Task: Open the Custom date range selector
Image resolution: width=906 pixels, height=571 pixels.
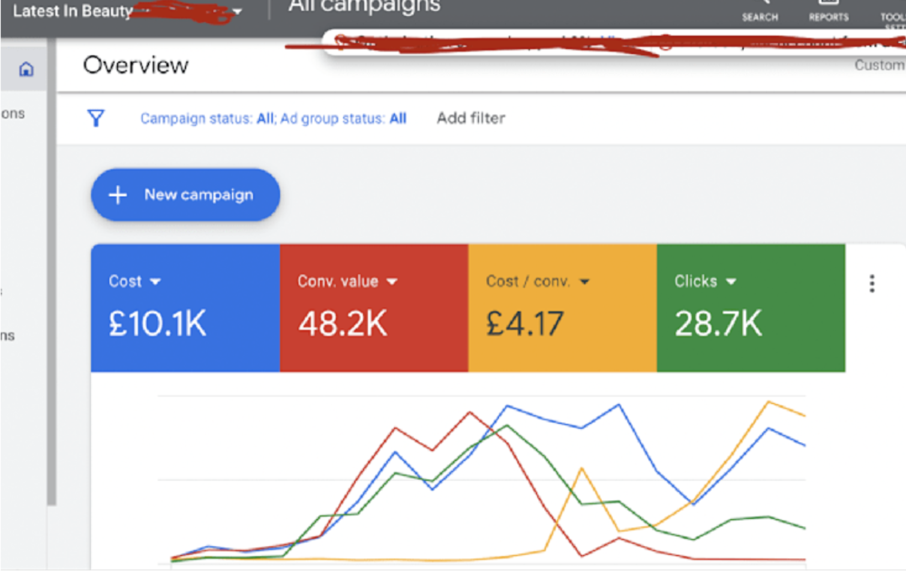Action: (880, 65)
